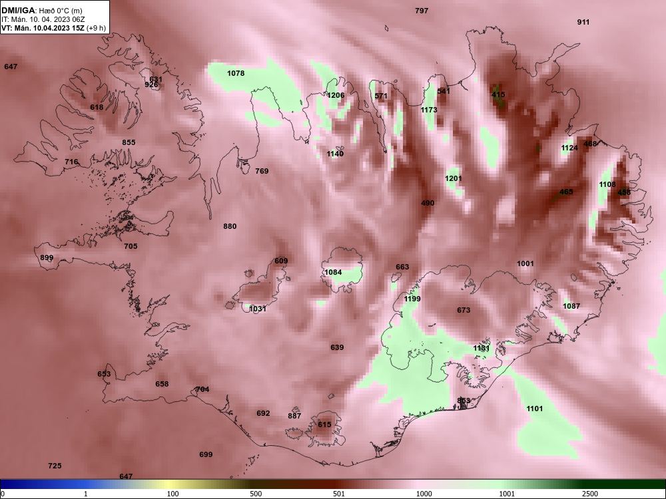Click the map value 705
Viewport: 666px width, 499px height.
pyautogui.click(x=131, y=246)
